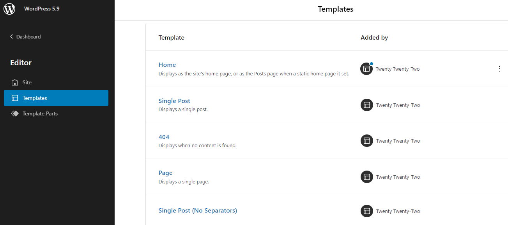Open the 404 template link

coord(164,137)
